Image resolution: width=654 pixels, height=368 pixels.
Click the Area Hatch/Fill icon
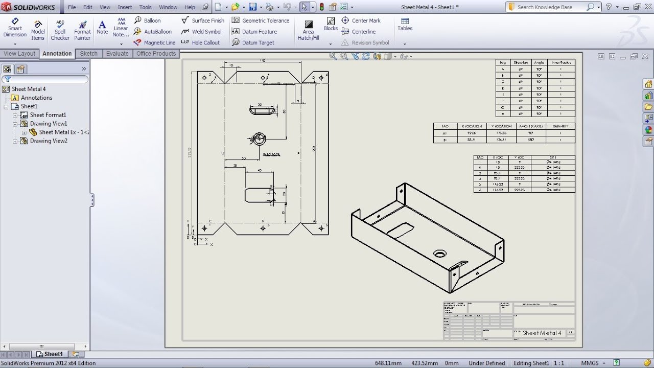coord(308,30)
